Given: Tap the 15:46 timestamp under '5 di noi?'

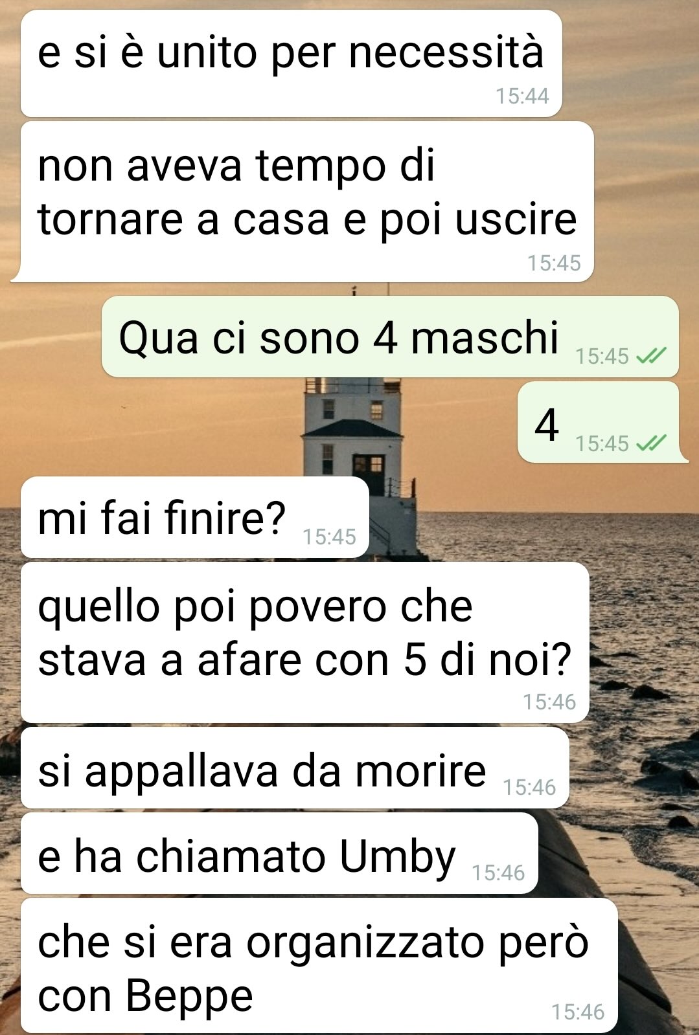Looking at the screenshot, I should [x=549, y=701].
